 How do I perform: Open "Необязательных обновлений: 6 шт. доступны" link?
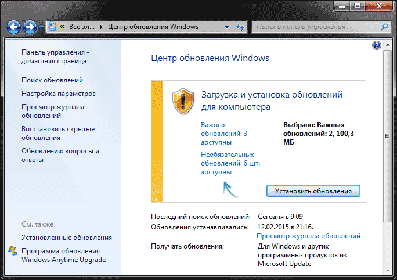tap(230, 163)
